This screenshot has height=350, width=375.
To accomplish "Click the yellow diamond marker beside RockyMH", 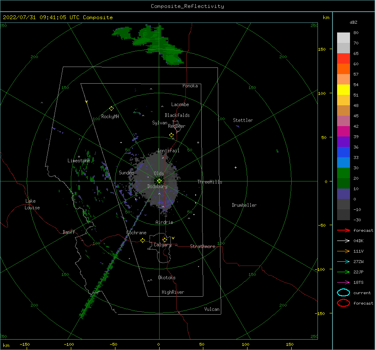I will [x=111, y=109].
